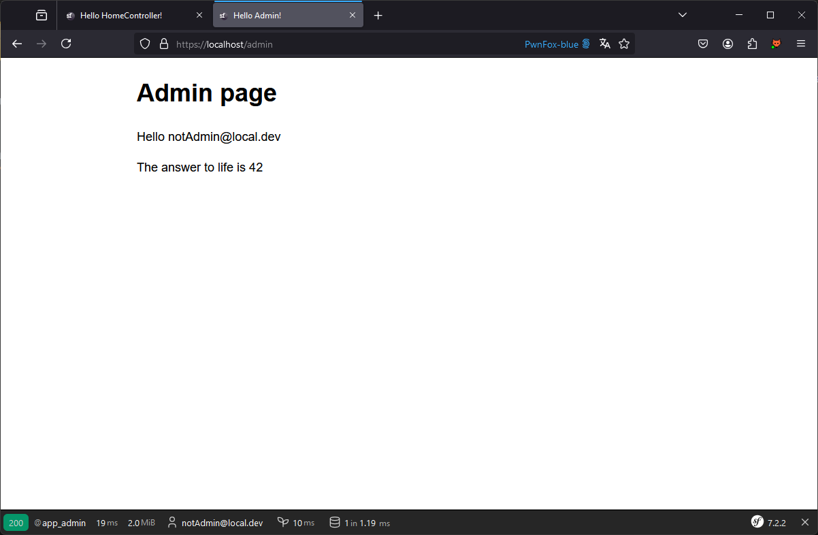Expand the list all tabs dropdown
Image resolution: width=818 pixels, height=535 pixels.
[683, 15]
